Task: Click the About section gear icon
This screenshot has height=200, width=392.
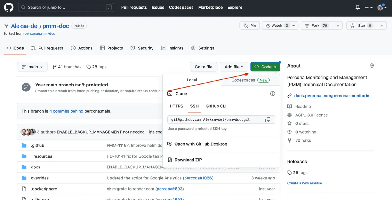Action: 372,66
